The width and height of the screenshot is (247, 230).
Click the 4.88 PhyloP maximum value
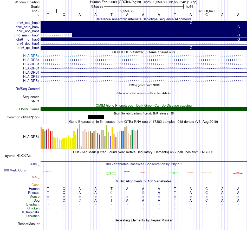point(34,164)
